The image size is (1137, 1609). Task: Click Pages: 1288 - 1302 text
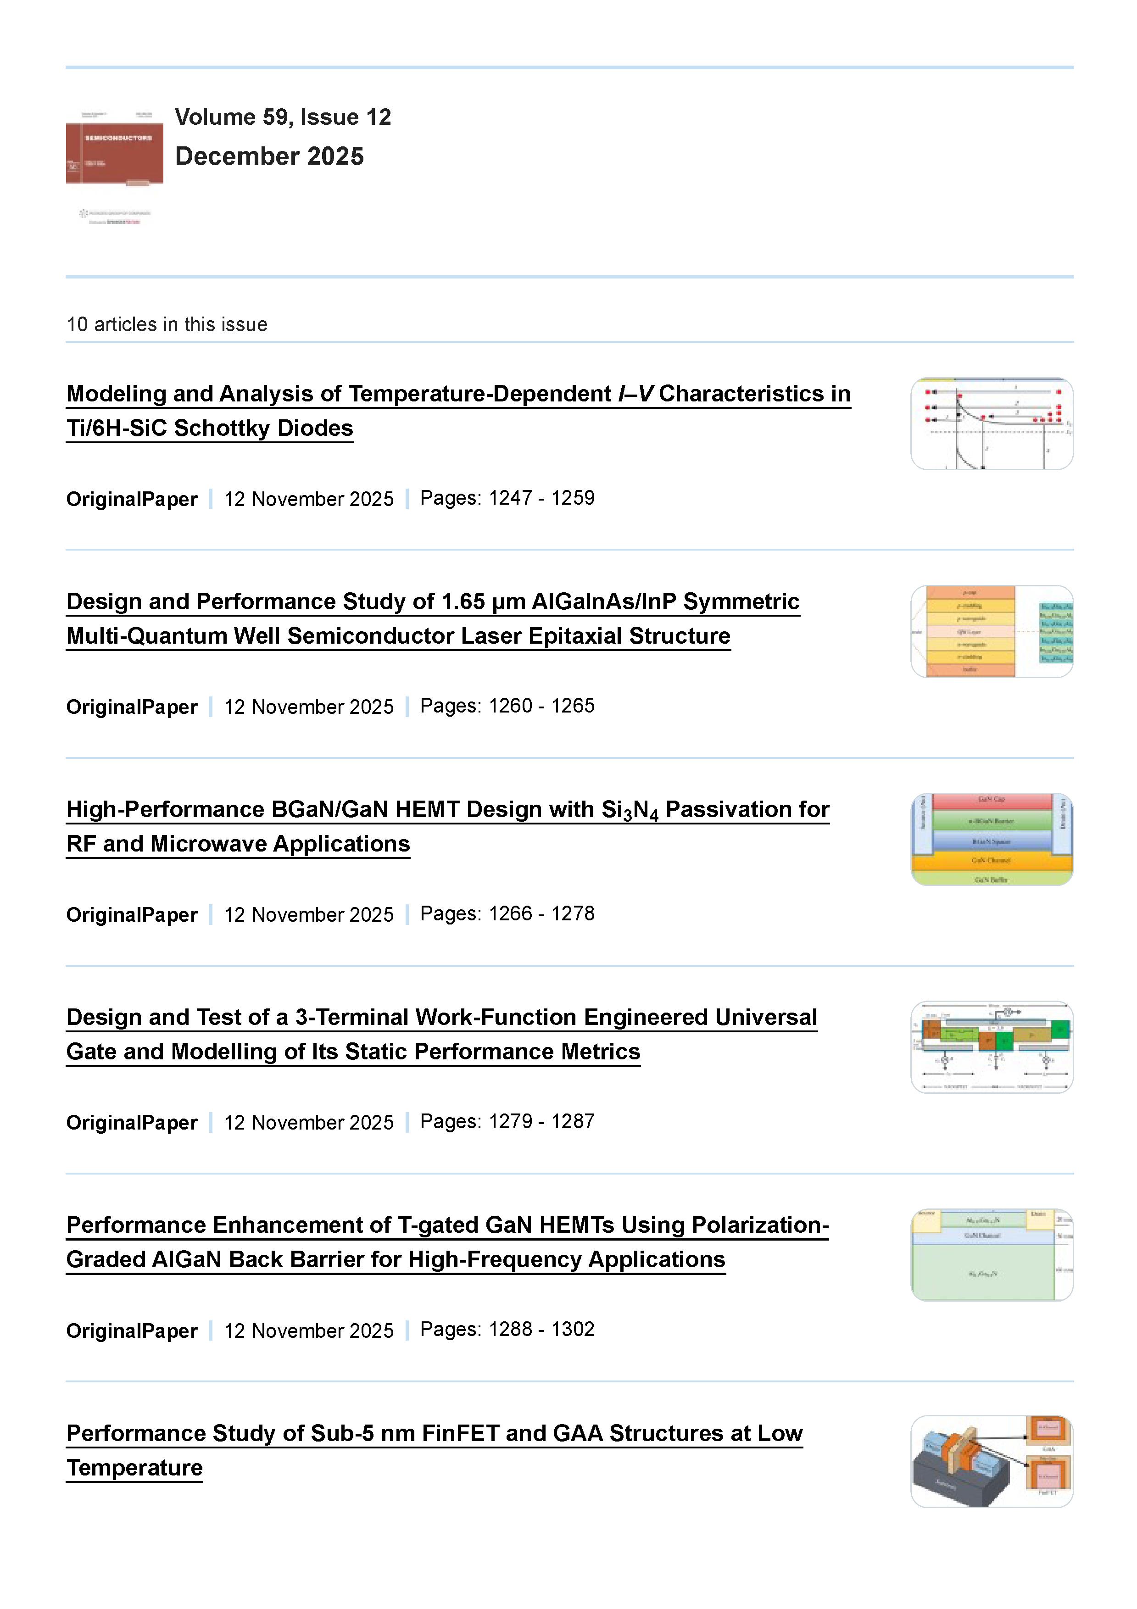coord(507,1330)
